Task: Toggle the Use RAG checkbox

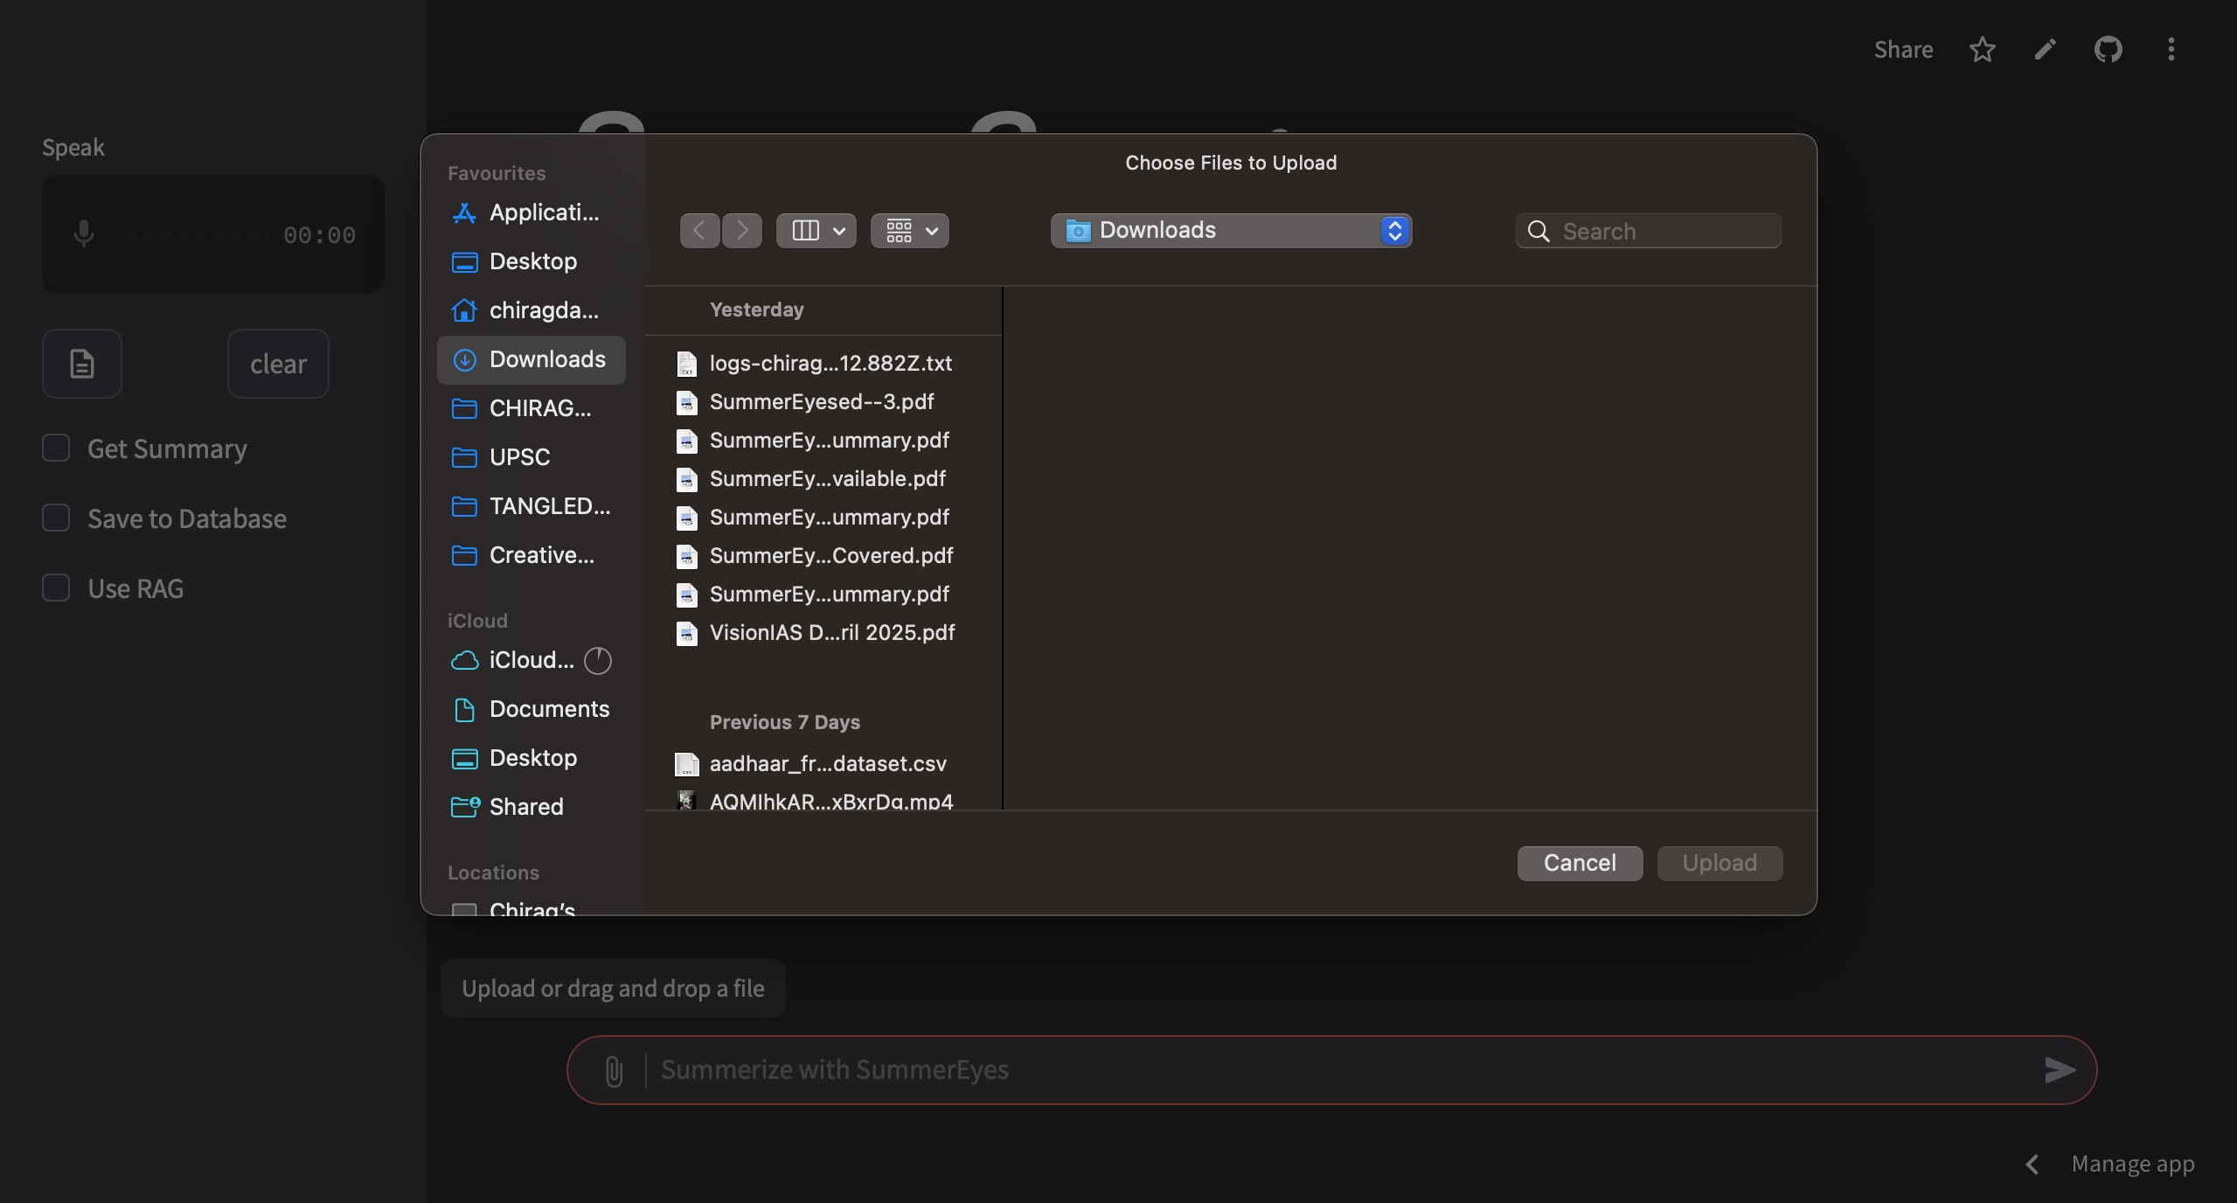Action: click(x=56, y=588)
